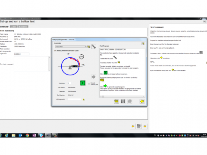
Task: Click the Operator name input field
Action: click(22, 54)
